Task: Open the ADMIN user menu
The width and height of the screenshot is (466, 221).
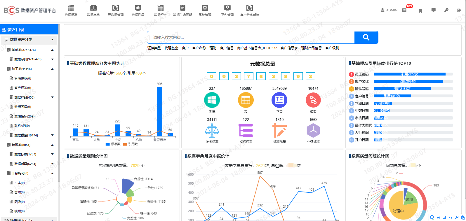Action: 389,10
